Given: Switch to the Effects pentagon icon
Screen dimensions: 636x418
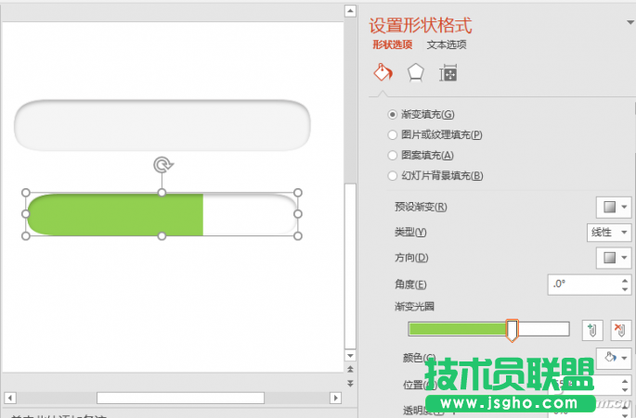Looking at the screenshot, I should click(415, 73).
